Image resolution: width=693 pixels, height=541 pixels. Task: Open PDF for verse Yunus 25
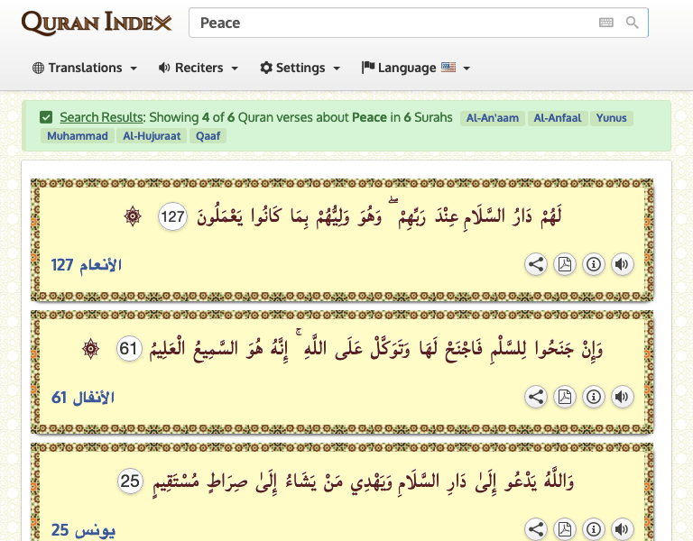click(565, 529)
